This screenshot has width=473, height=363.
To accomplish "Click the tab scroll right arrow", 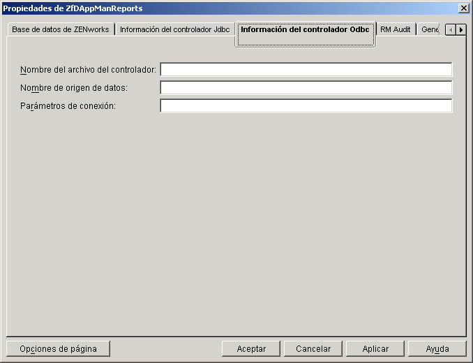I will [461, 30].
